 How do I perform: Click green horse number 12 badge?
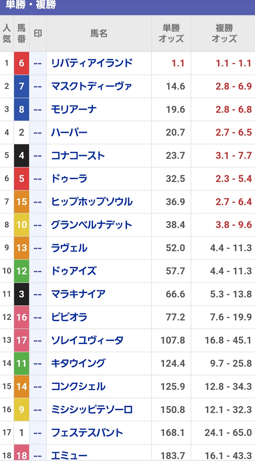[22, 271]
